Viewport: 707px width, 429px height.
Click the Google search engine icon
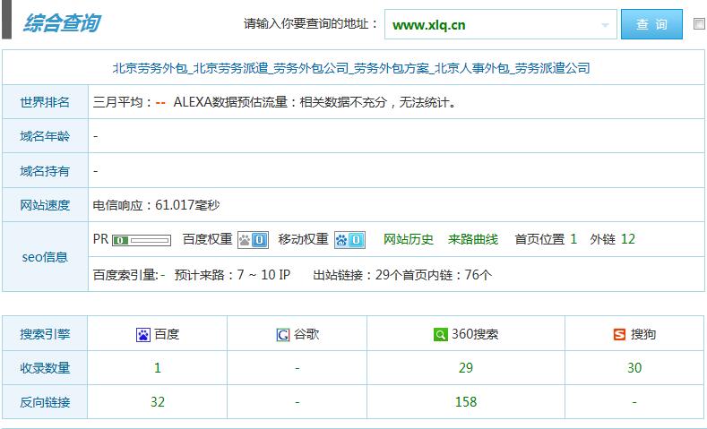(x=283, y=335)
